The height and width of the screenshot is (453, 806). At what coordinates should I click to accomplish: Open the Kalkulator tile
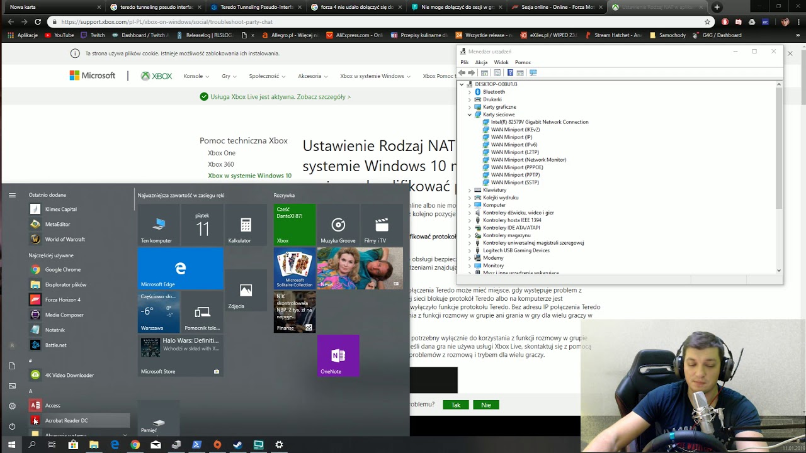[x=246, y=225]
